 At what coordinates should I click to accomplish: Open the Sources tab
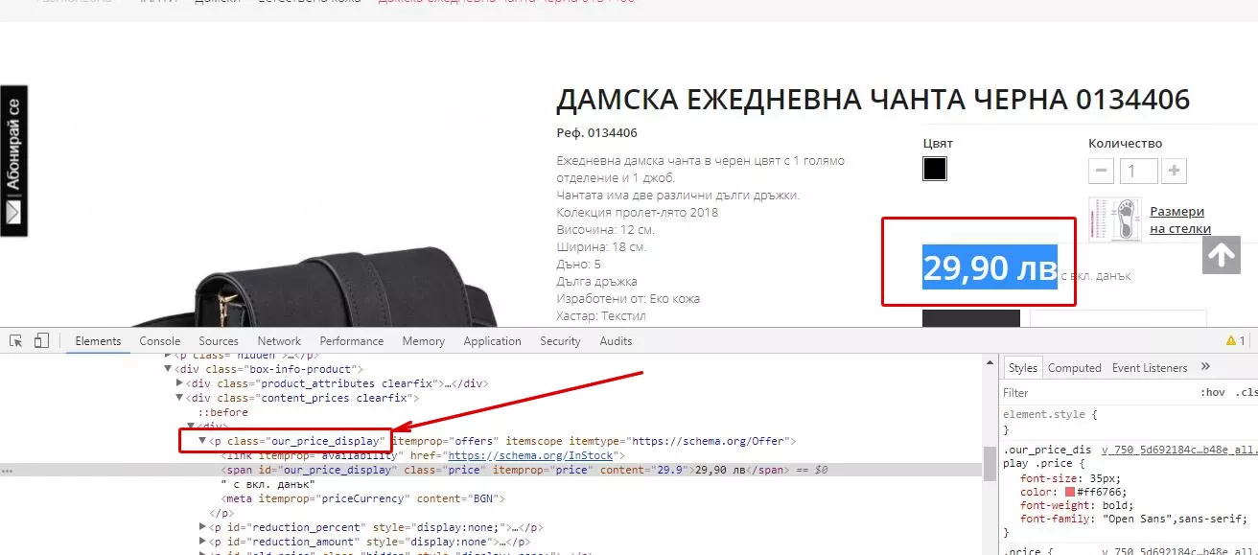[x=219, y=340]
